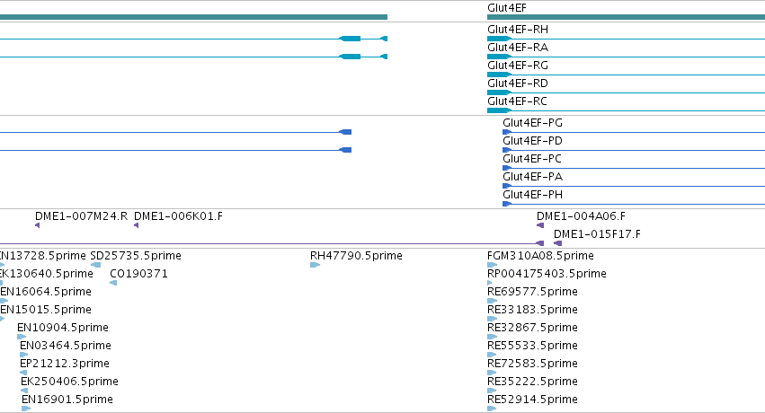Click the SD25735.5prime EST glyph
Viewport: 765px width, 413px height.
(95, 265)
